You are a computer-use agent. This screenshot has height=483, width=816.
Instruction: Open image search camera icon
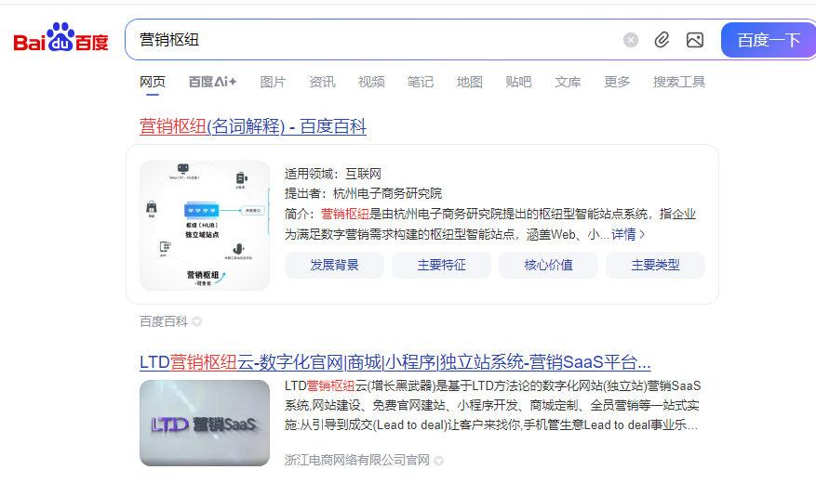pyautogui.click(x=694, y=40)
